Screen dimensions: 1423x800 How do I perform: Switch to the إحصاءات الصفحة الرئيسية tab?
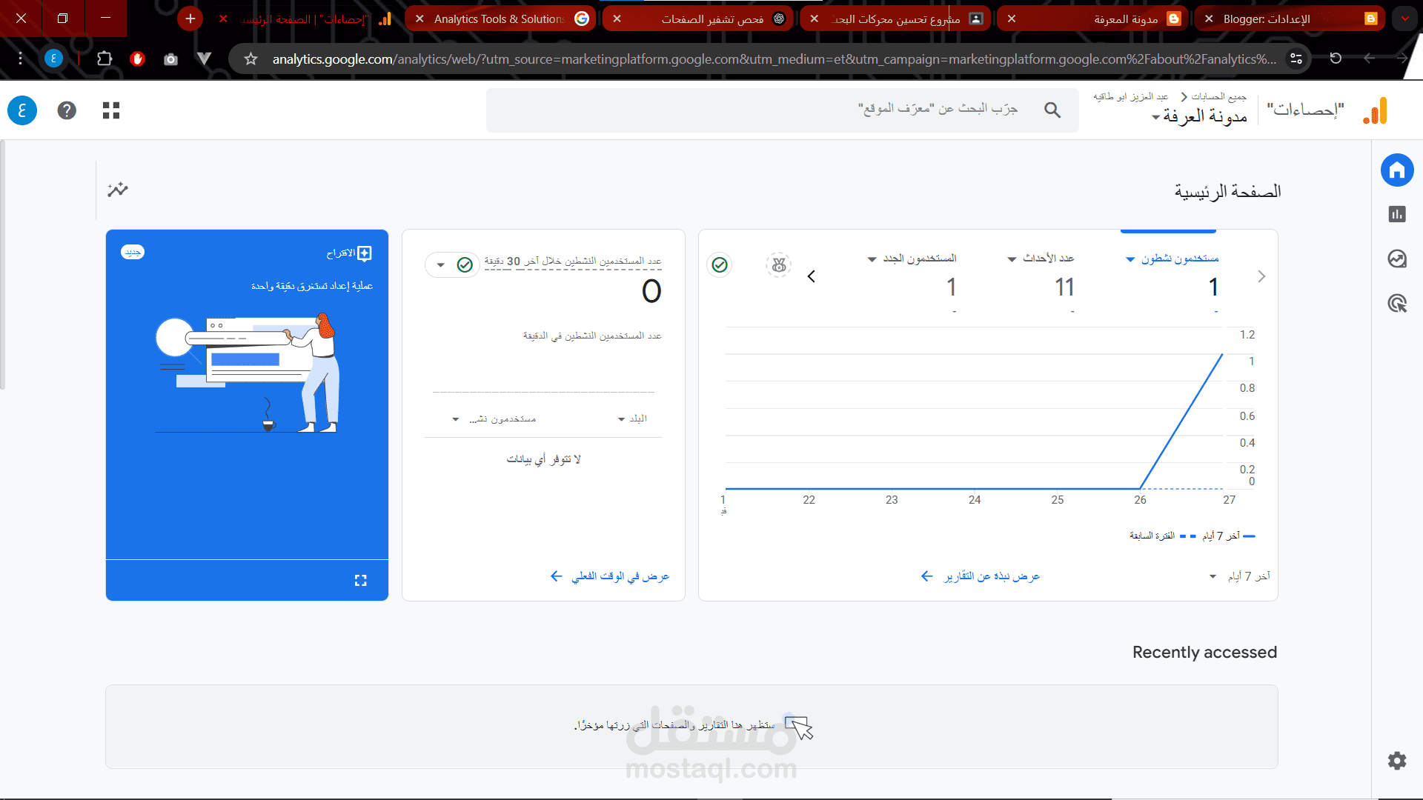coord(304,19)
